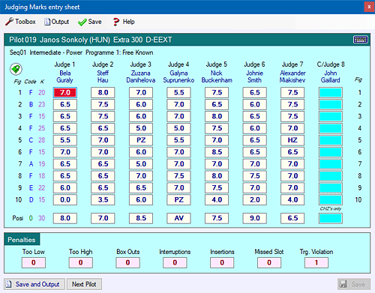This screenshot has height=293, width=375.
Task: Select Judge 5 Posi mark 7.5
Action: [x=217, y=218]
